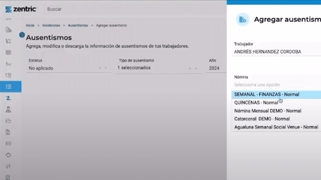
Task: Choose Catorcenal DEMO - Normal option
Action: pyautogui.click(x=276, y=119)
